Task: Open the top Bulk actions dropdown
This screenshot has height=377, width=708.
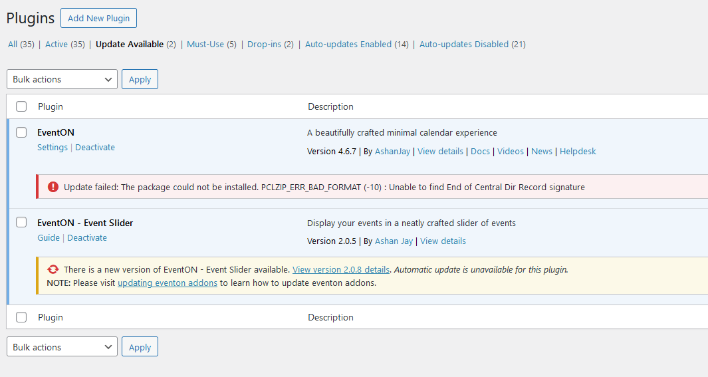Action: pos(62,79)
